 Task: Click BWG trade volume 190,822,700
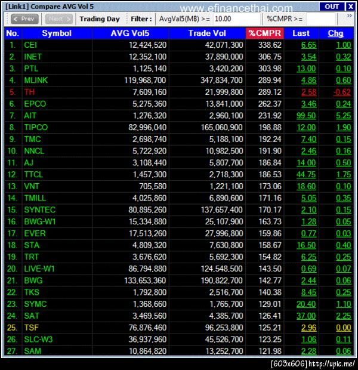(221, 280)
